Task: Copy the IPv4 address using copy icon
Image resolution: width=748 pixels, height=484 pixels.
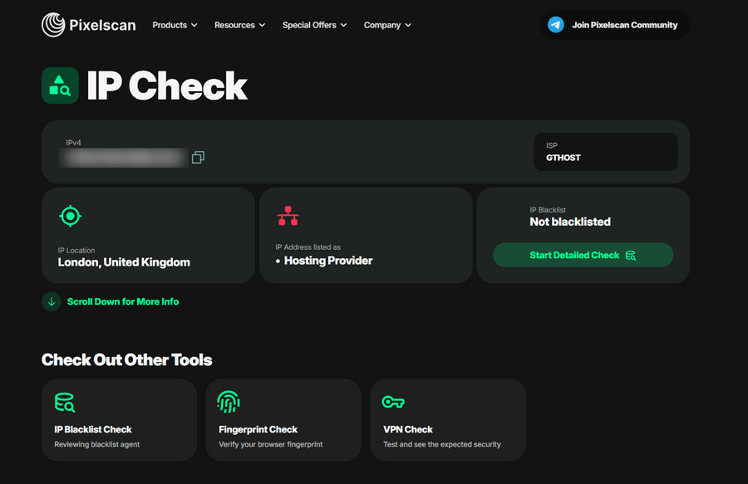Action: point(198,158)
